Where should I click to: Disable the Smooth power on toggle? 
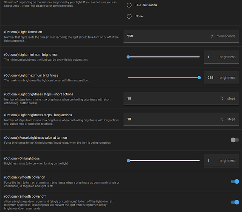click(x=235, y=181)
